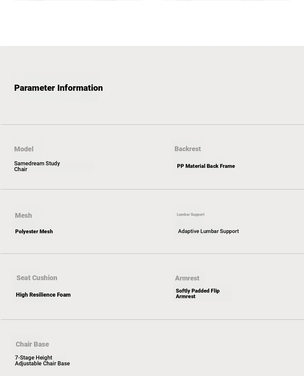Select the Mesh label
The width and height of the screenshot is (304, 376).
pyautogui.click(x=23, y=216)
